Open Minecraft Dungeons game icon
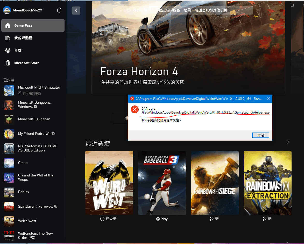Viewport: 304px width, 244px height. point(9,105)
